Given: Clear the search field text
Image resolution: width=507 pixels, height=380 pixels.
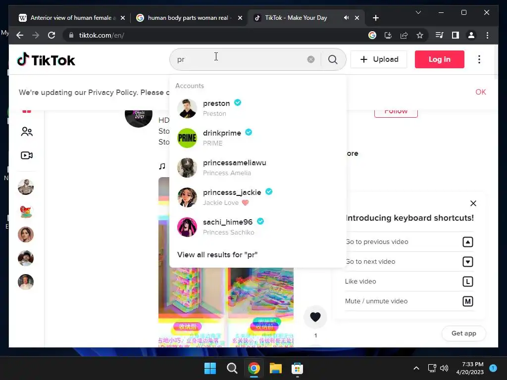Looking at the screenshot, I should (x=311, y=59).
